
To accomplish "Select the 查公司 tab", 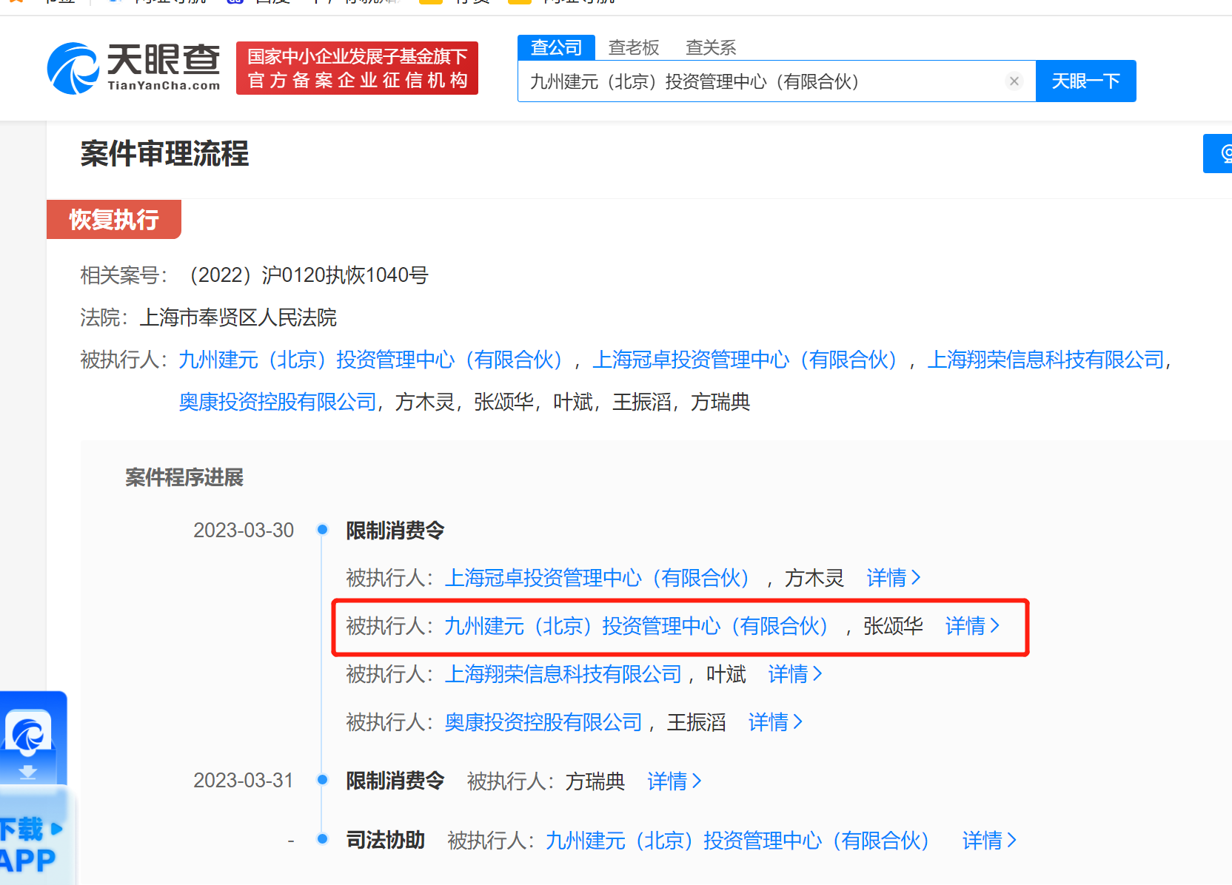I will coord(556,47).
